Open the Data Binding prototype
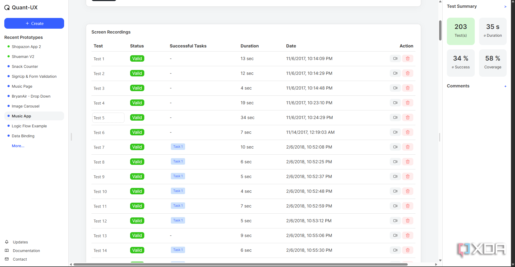 (23, 136)
